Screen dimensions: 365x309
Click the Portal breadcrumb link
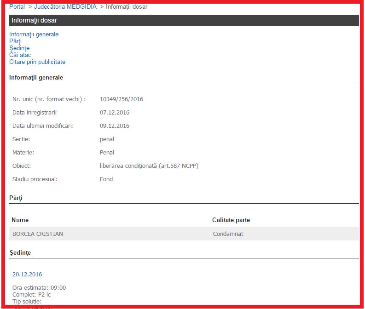pos(17,7)
